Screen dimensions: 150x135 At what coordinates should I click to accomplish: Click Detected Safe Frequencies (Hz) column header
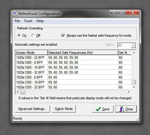tap(83, 53)
